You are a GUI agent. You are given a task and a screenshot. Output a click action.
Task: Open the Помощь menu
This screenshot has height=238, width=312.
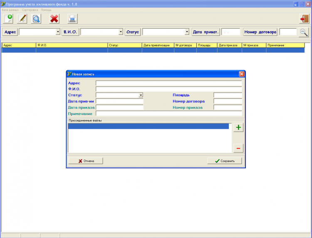pos(46,10)
